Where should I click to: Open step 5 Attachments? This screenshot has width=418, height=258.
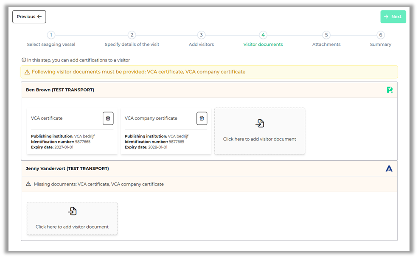[326, 35]
